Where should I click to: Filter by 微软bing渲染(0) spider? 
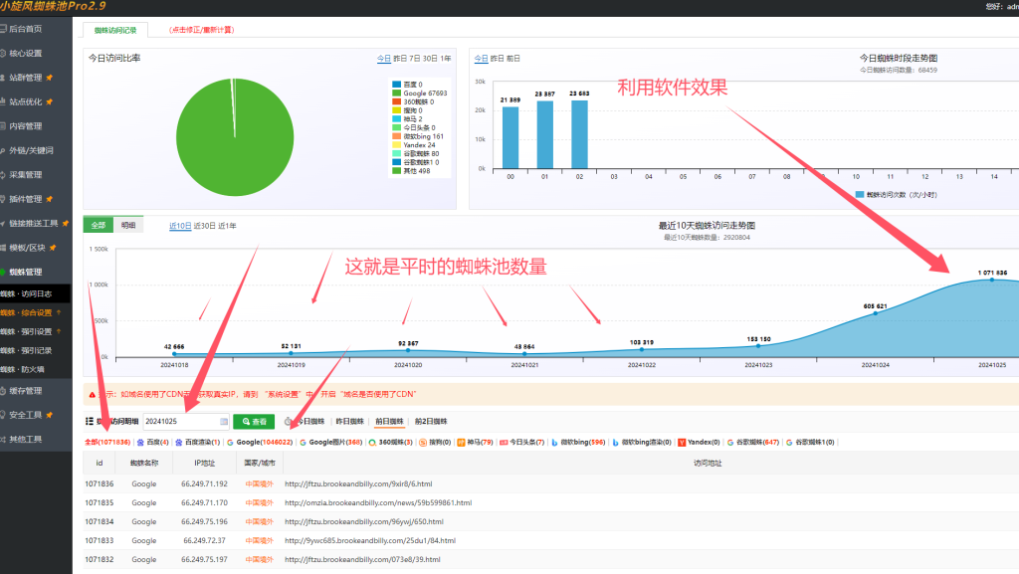(x=642, y=442)
